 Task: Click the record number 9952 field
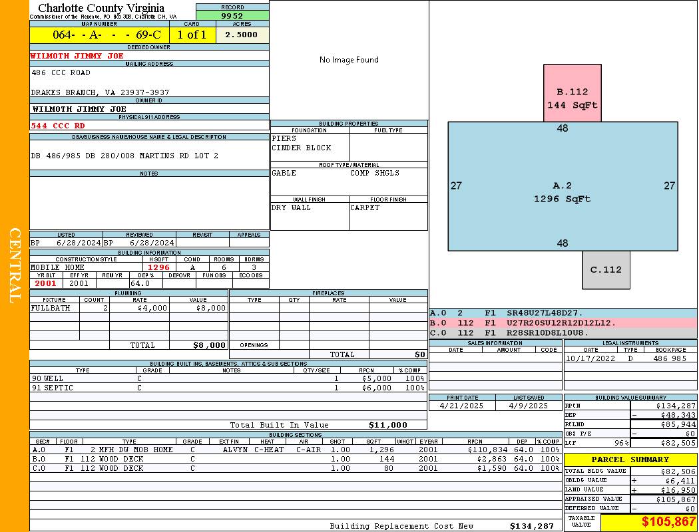(232, 16)
